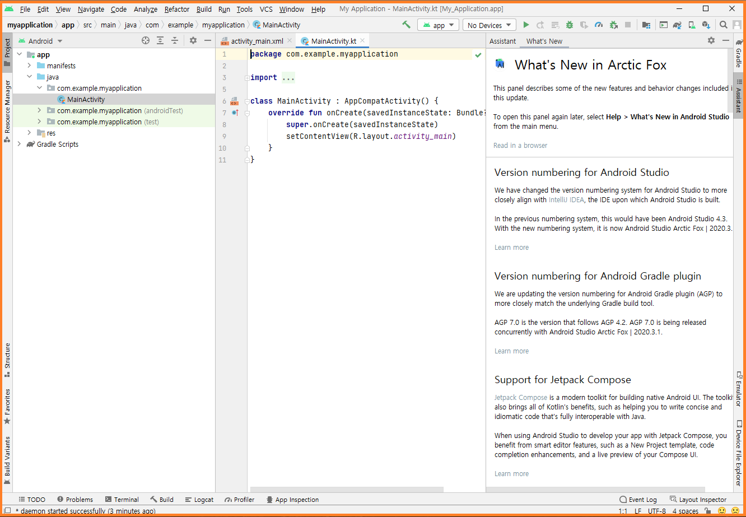Close the MainActivity.kt tab

[362, 41]
